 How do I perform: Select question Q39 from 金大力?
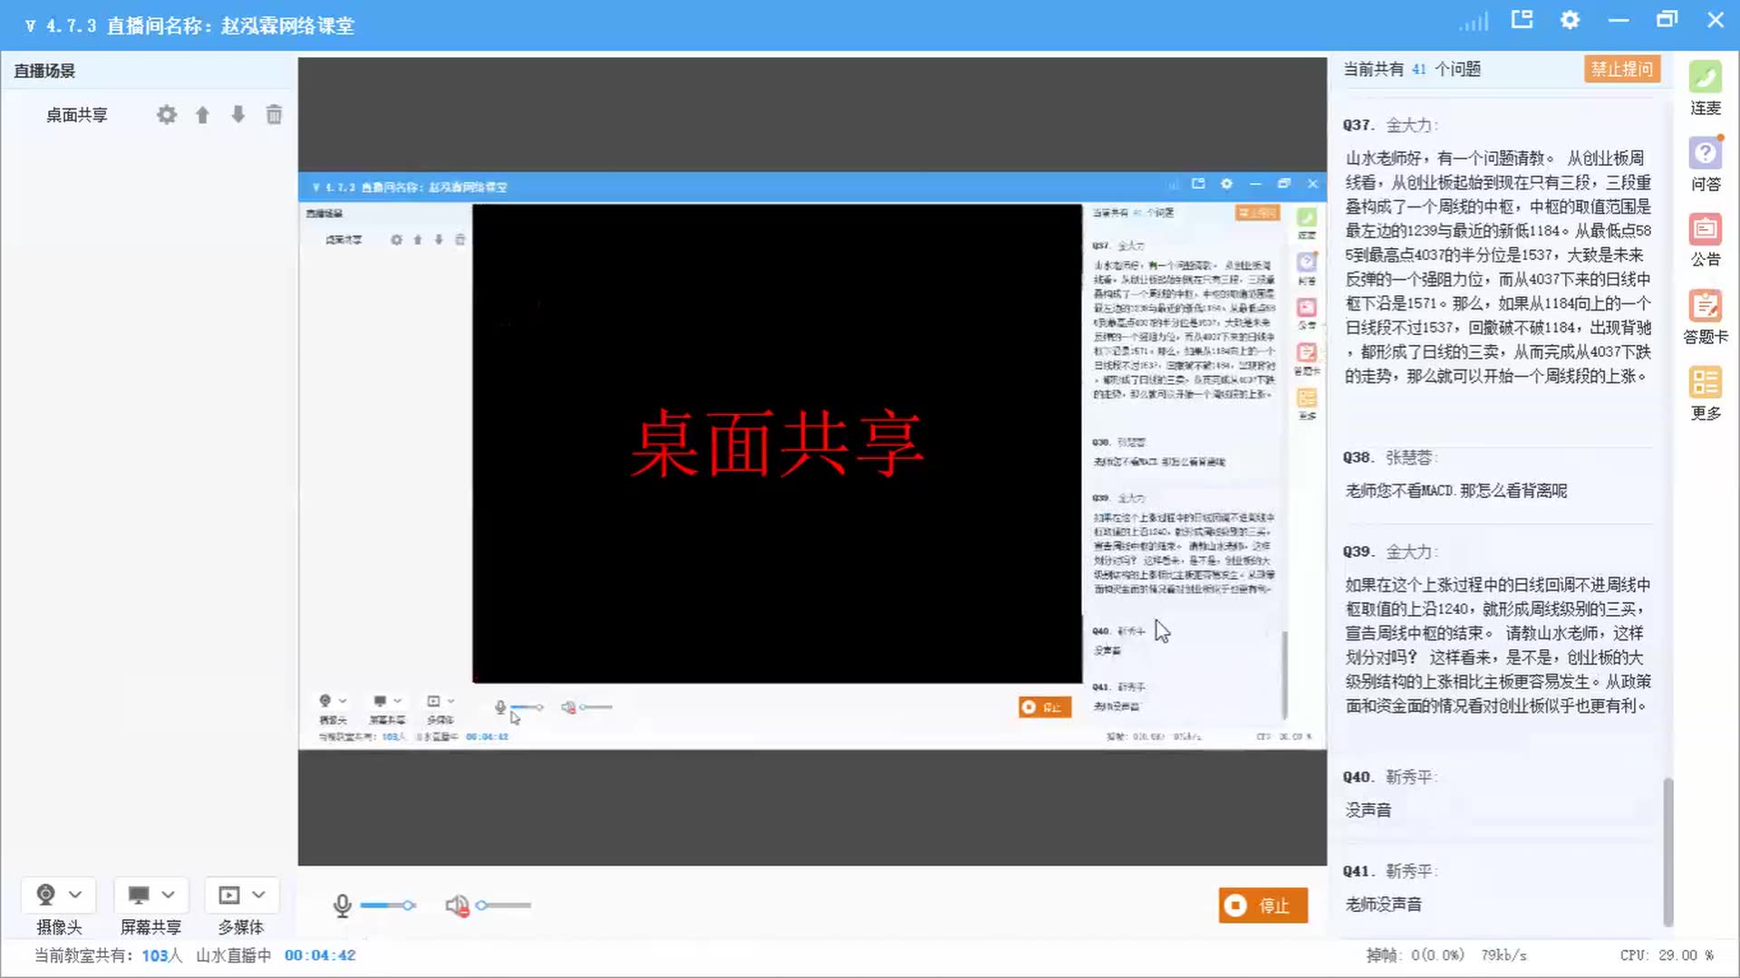1499,628
